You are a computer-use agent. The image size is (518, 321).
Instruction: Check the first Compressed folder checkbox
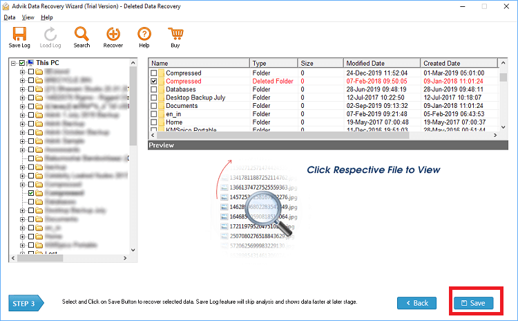(153, 73)
